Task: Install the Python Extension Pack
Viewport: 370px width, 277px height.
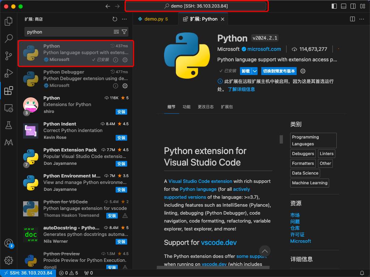Action: tap(121, 164)
